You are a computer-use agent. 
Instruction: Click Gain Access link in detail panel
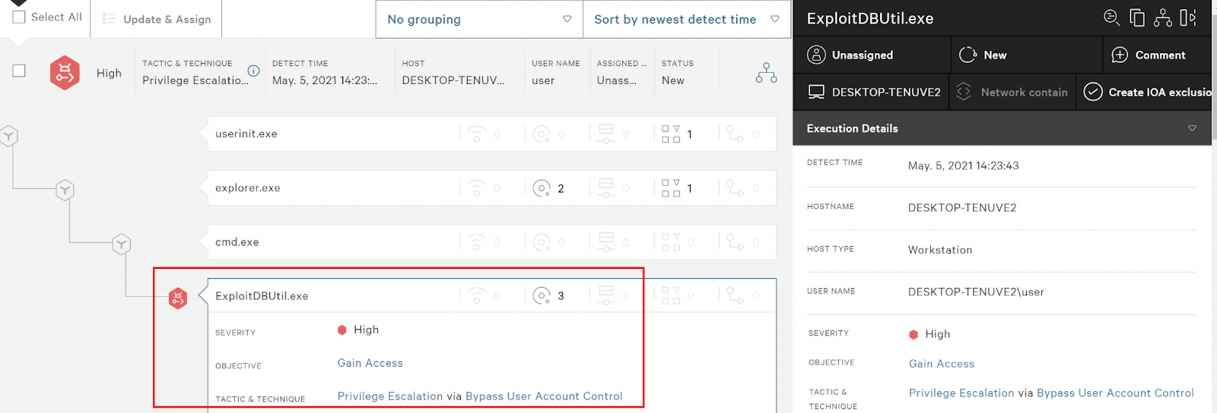941,364
